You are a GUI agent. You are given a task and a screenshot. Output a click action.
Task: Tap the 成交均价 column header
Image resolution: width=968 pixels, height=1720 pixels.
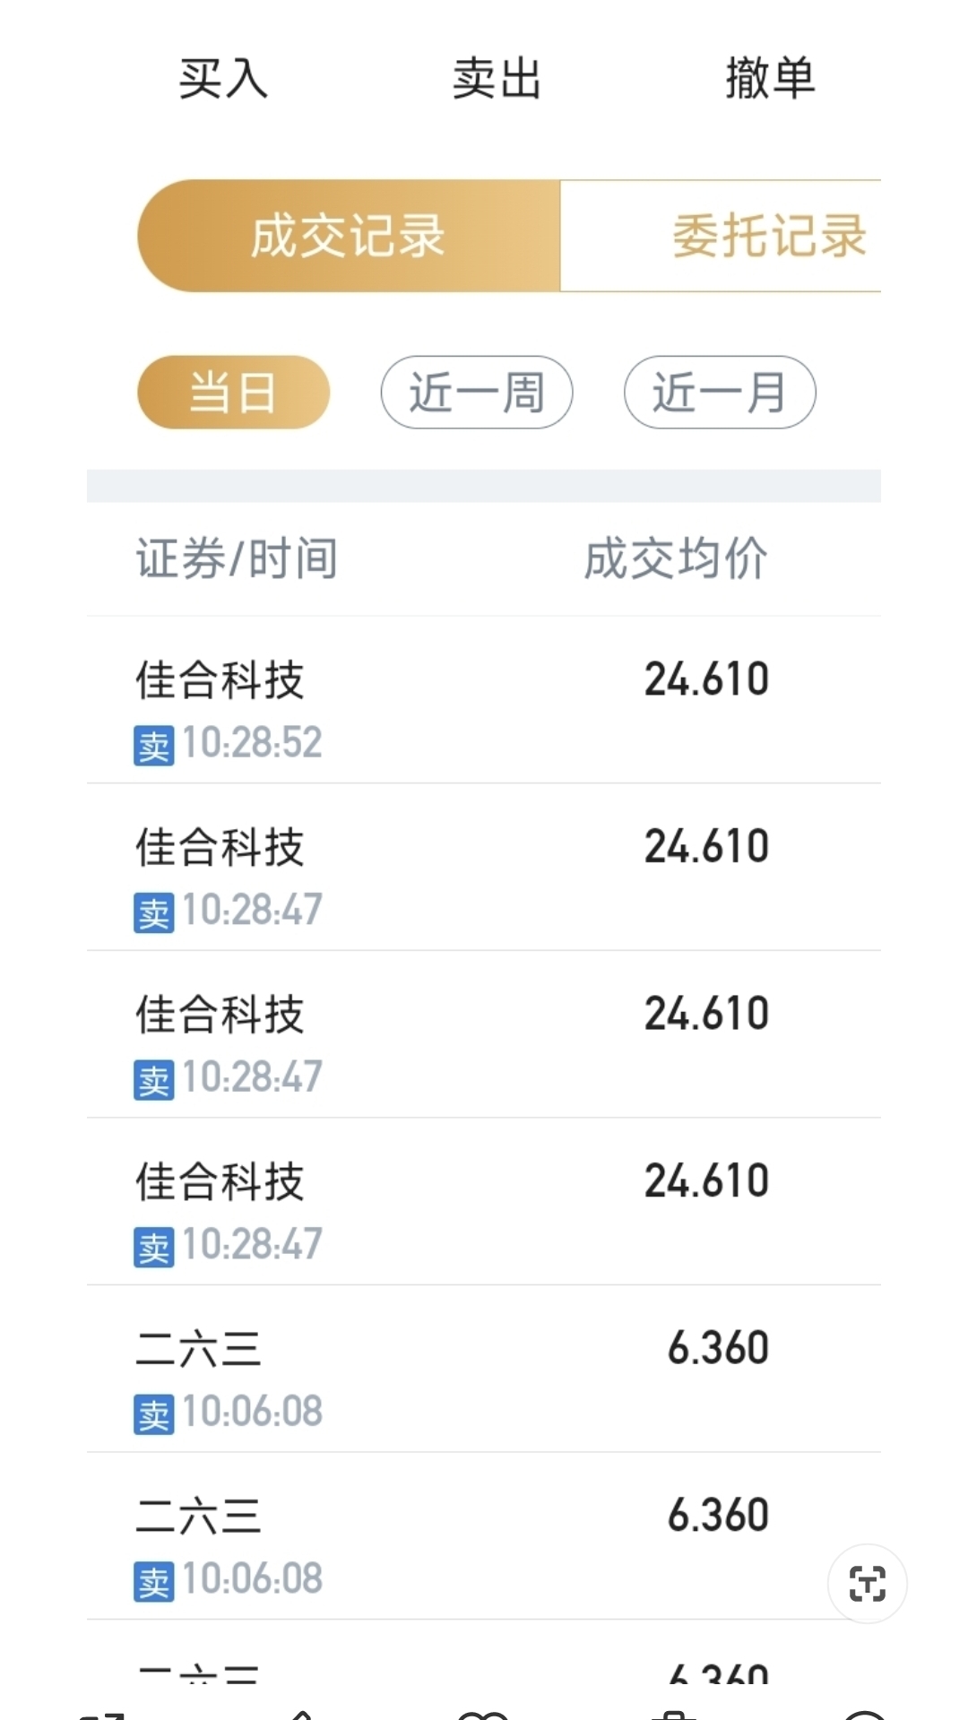(x=676, y=558)
